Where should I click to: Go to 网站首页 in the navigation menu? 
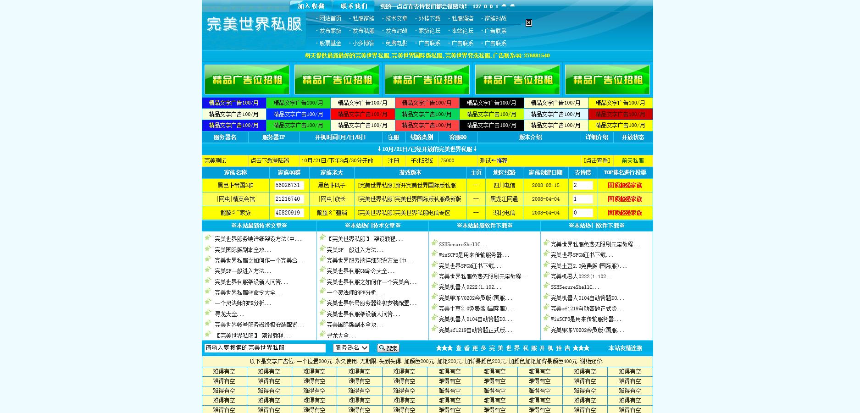(x=330, y=19)
